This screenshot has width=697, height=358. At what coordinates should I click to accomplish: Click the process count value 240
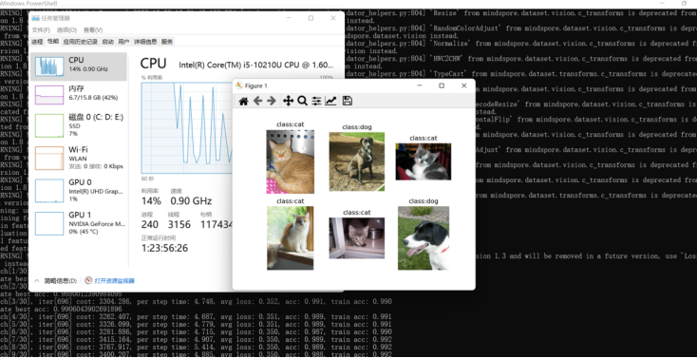point(150,225)
